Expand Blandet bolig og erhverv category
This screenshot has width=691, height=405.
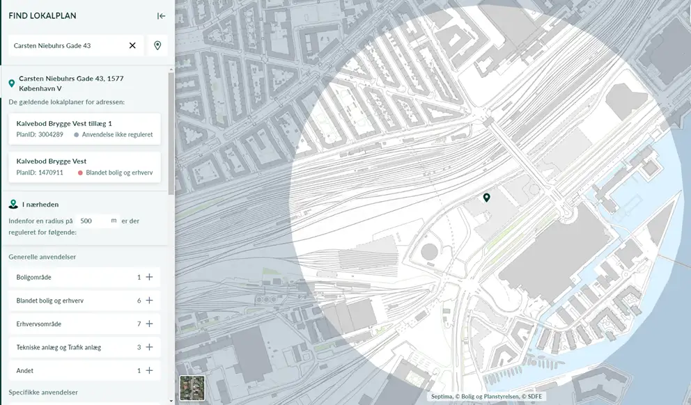[149, 301]
